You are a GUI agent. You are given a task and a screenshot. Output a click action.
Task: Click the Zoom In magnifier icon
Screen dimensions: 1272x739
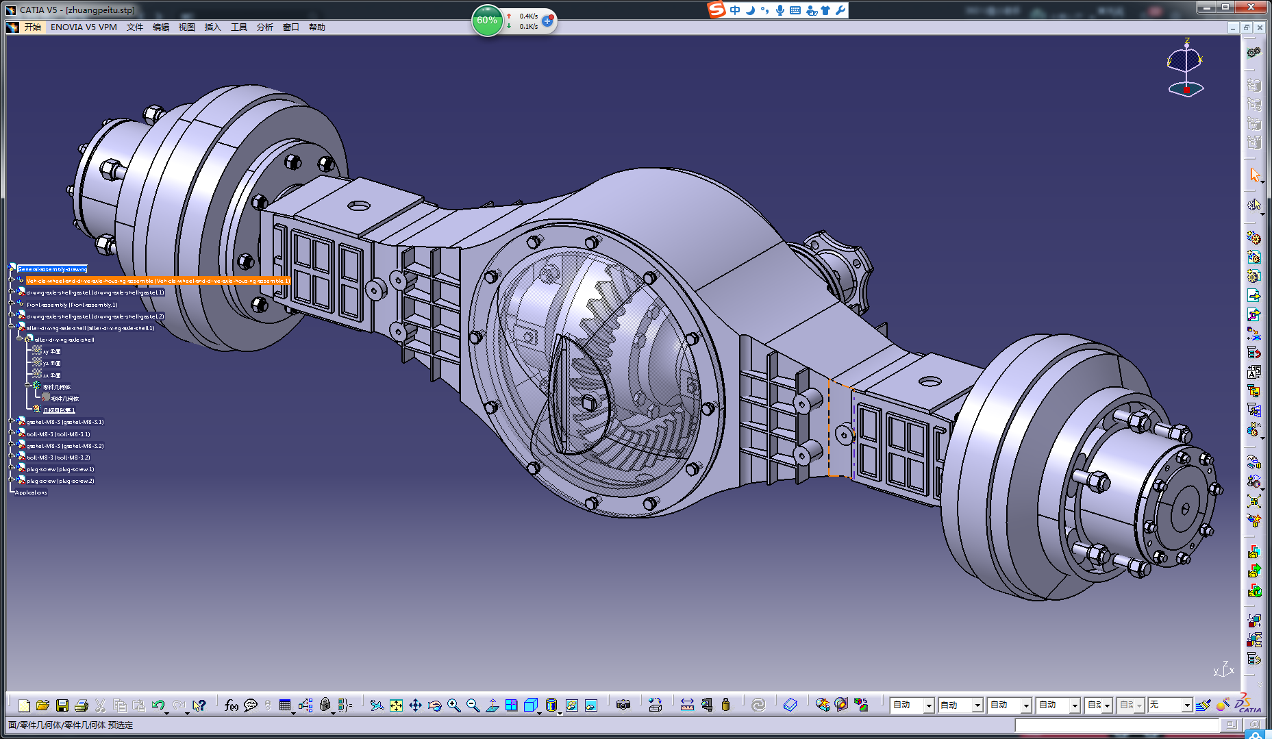[453, 705]
